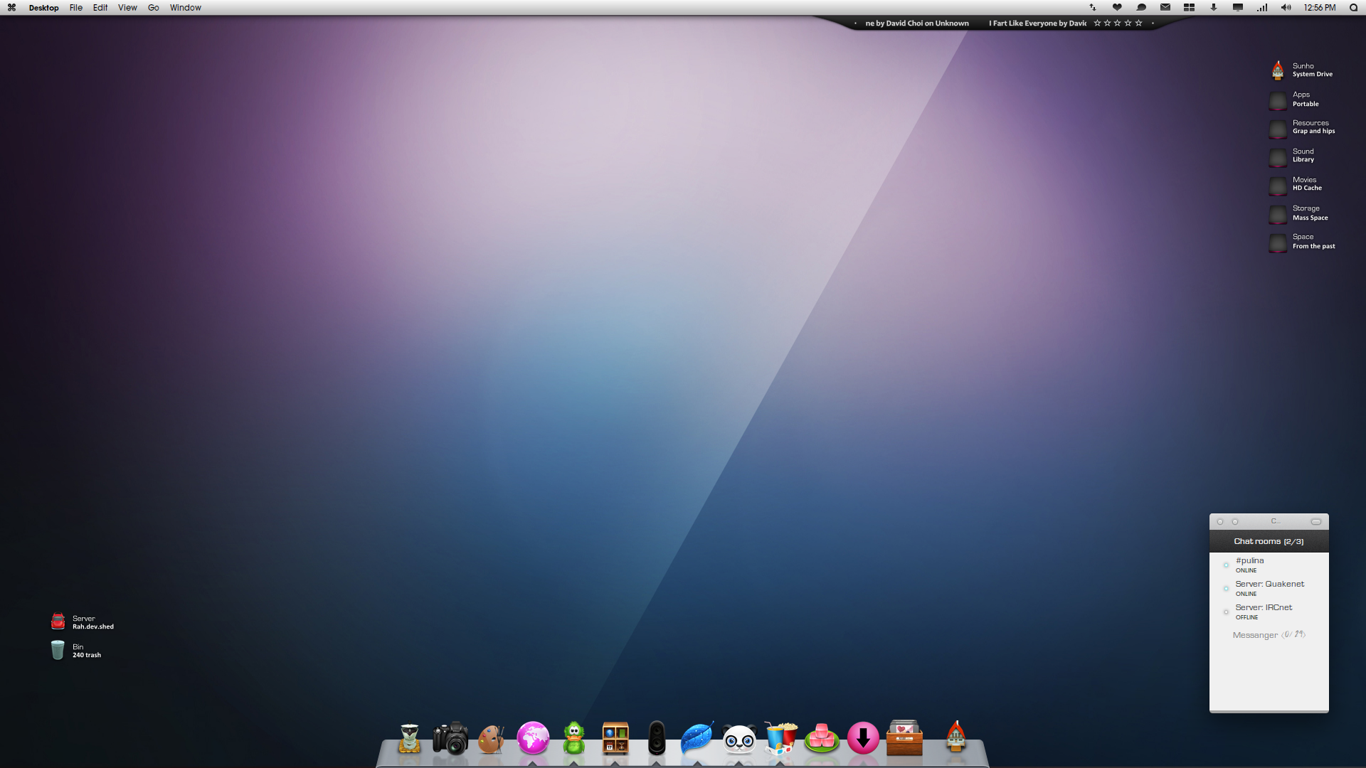Click the dot after the rating stars
Image resolution: width=1366 pixels, height=768 pixels.
pyautogui.click(x=1153, y=23)
